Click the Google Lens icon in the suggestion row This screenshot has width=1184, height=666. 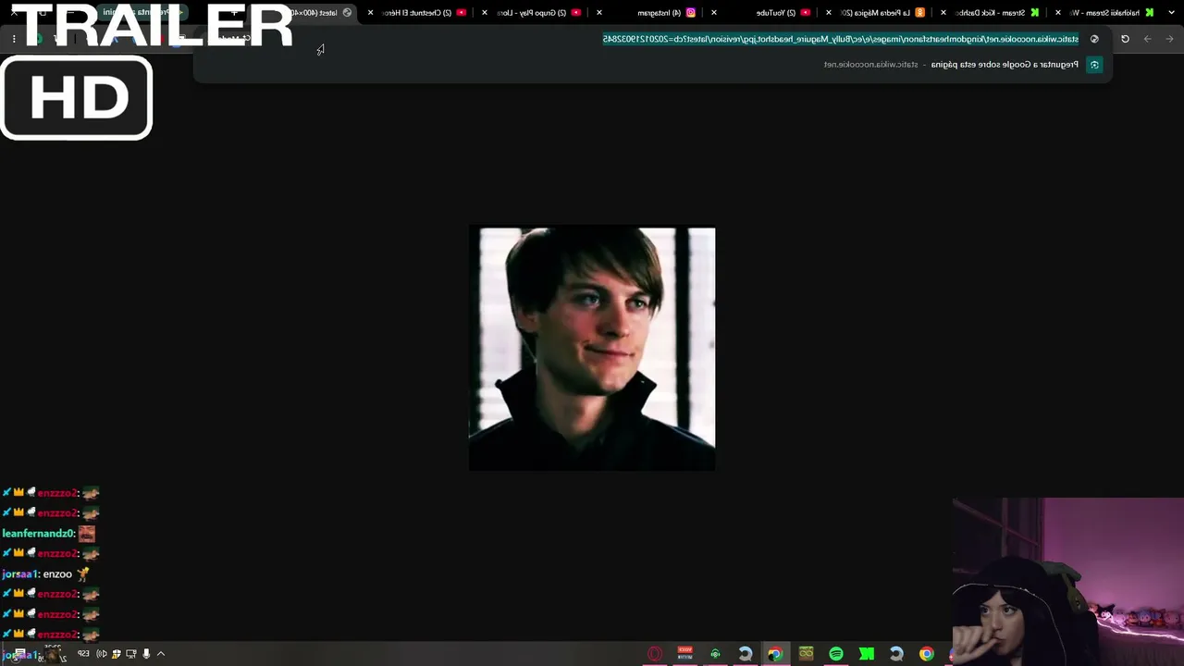[x=1094, y=65]
